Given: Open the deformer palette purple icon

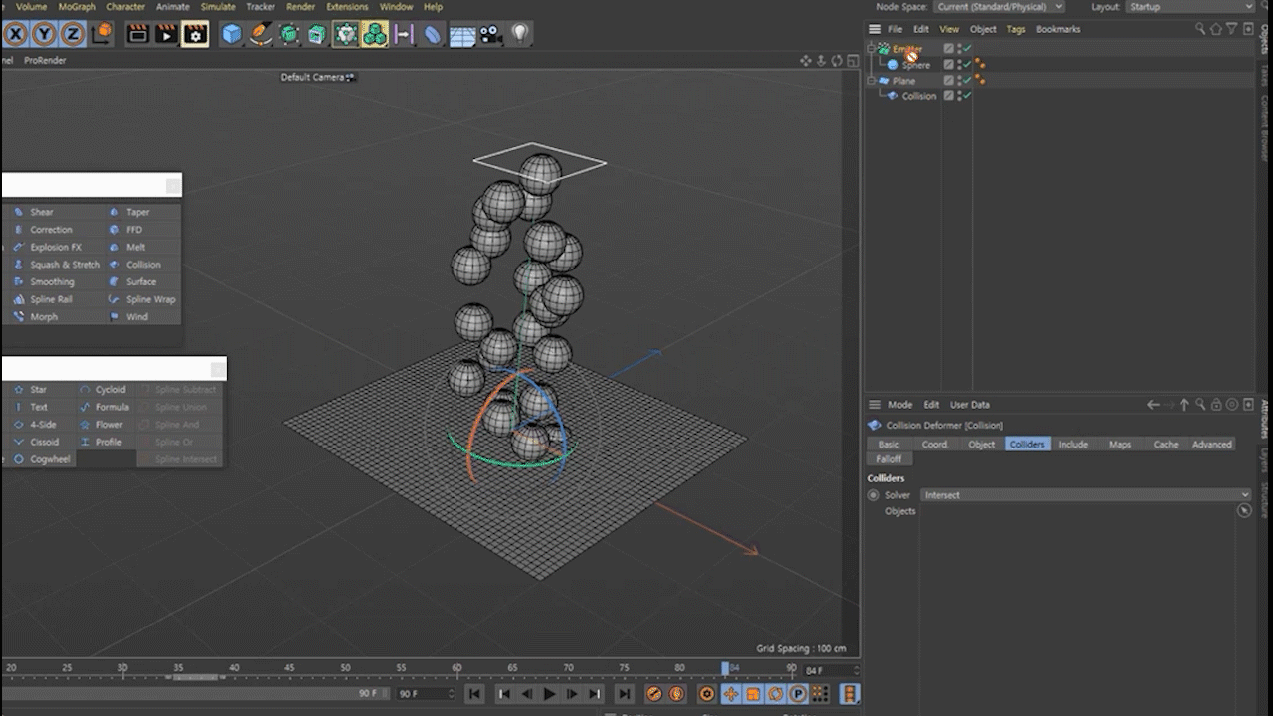Looking at the screenshot, I should (432, 35).
